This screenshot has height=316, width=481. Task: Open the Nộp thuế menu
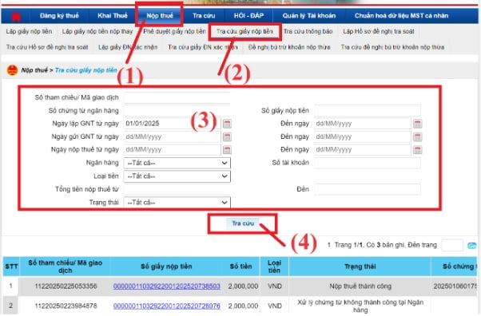click(160, 16)
